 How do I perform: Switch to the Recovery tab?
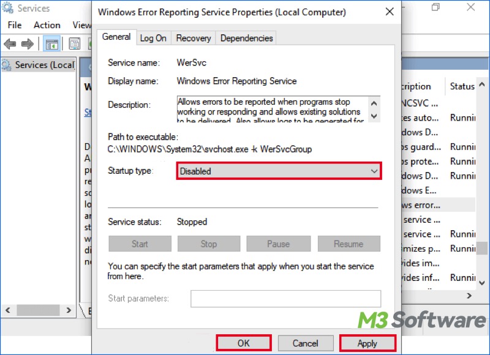(194, 38)
